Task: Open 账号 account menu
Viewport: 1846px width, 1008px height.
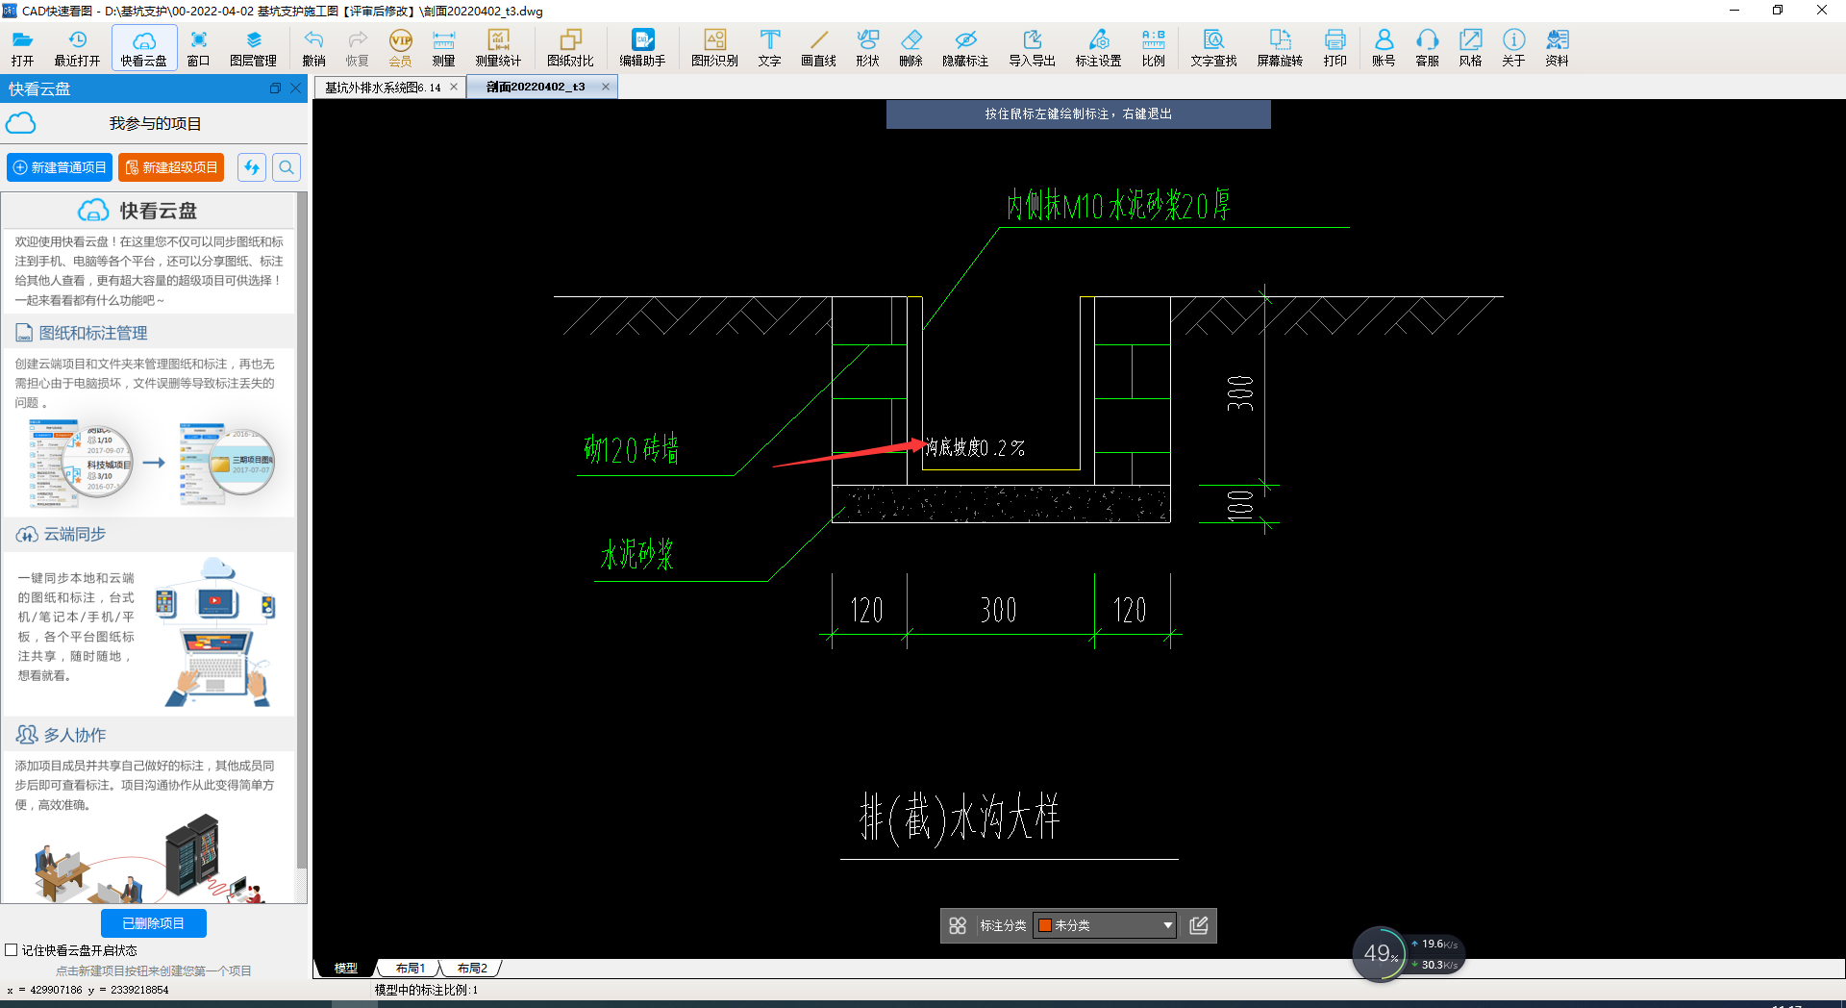Action: 1384,47
